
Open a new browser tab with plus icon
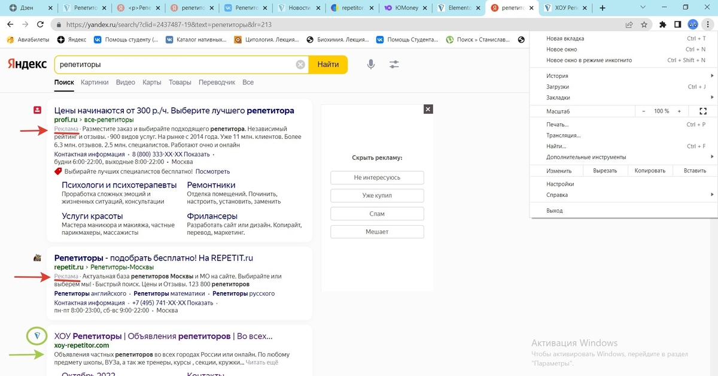click(x=602, y=8)
